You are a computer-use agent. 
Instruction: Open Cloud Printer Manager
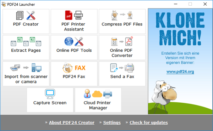point(98,100)
